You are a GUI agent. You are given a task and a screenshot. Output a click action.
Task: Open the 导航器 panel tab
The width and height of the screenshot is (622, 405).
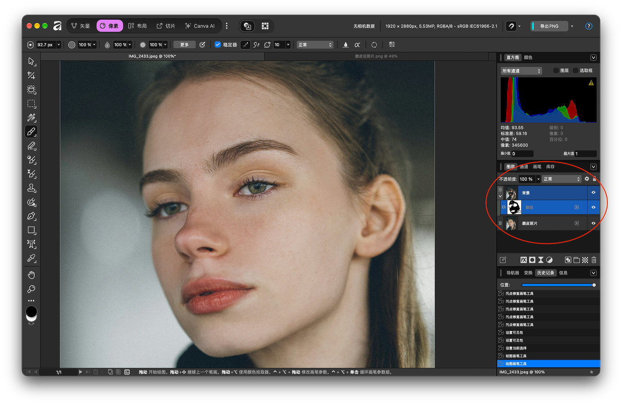[x=512, y=273]
